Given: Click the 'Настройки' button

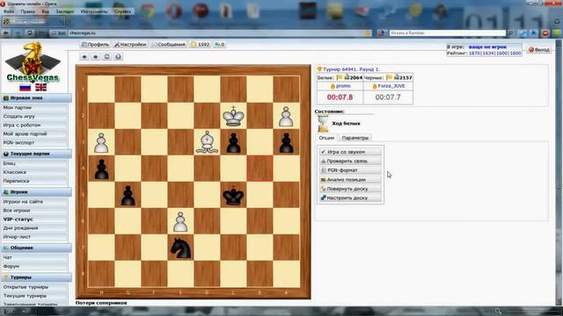Looking at the screenshot, I should [130, 45].
